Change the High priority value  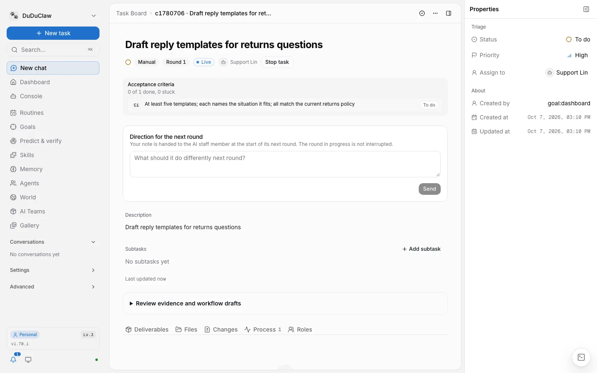pos(577,55)
